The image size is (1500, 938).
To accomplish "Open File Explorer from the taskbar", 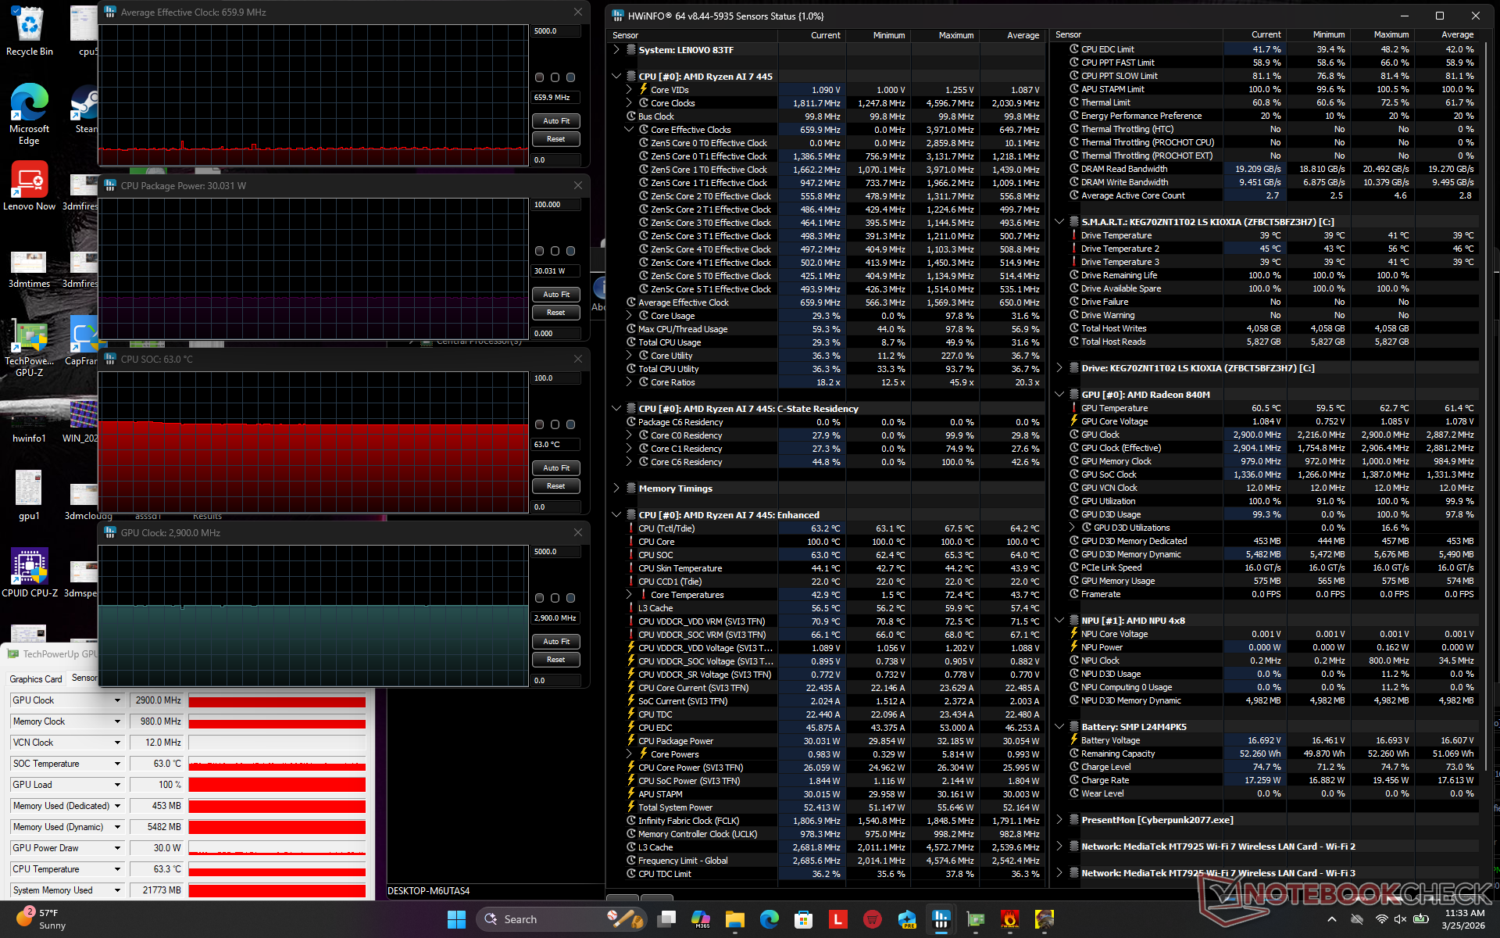I will (734, 918).
